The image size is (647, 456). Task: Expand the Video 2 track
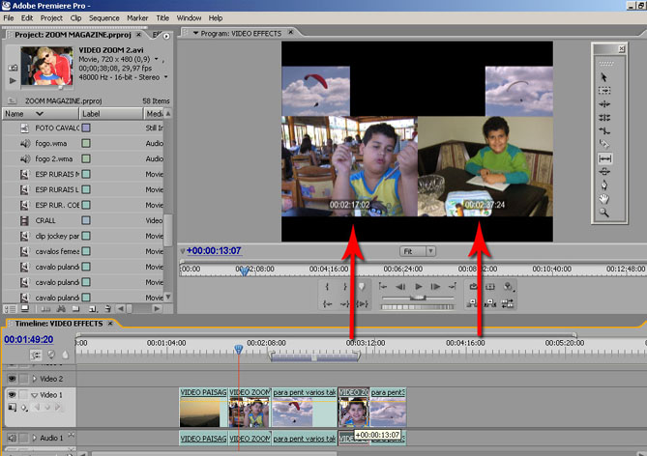(34, 379)
